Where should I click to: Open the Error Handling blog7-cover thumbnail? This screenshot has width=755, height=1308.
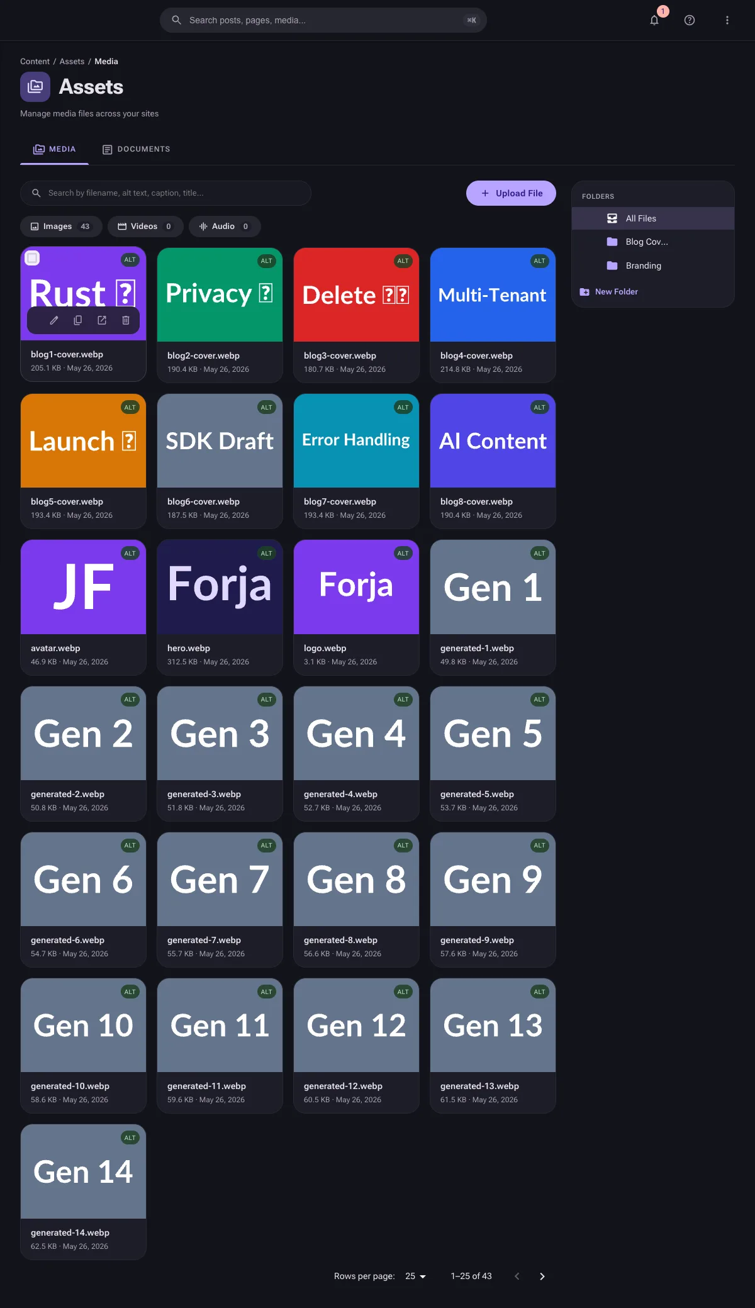pos(356,440)
